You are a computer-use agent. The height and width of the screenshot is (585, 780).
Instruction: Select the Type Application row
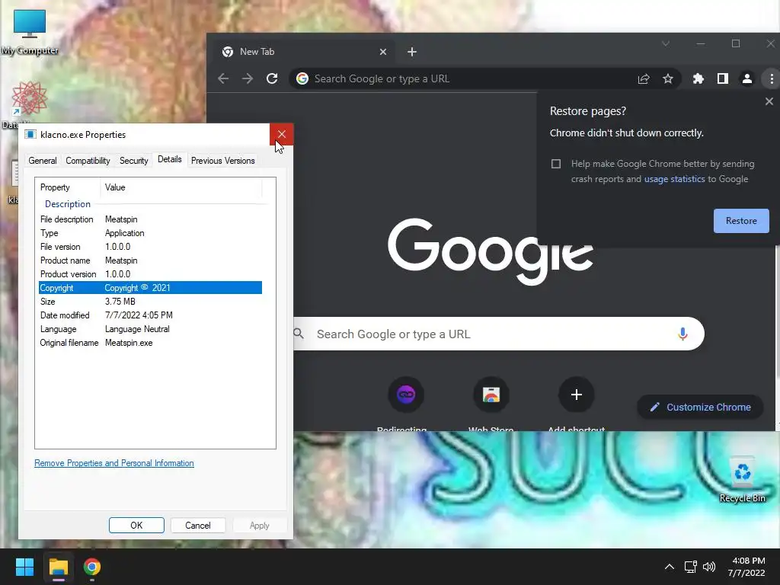click(x=150, y=233)
